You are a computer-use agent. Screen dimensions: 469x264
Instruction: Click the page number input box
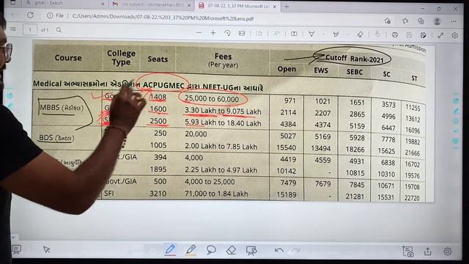pyautogui.click(x=30, y=29)
